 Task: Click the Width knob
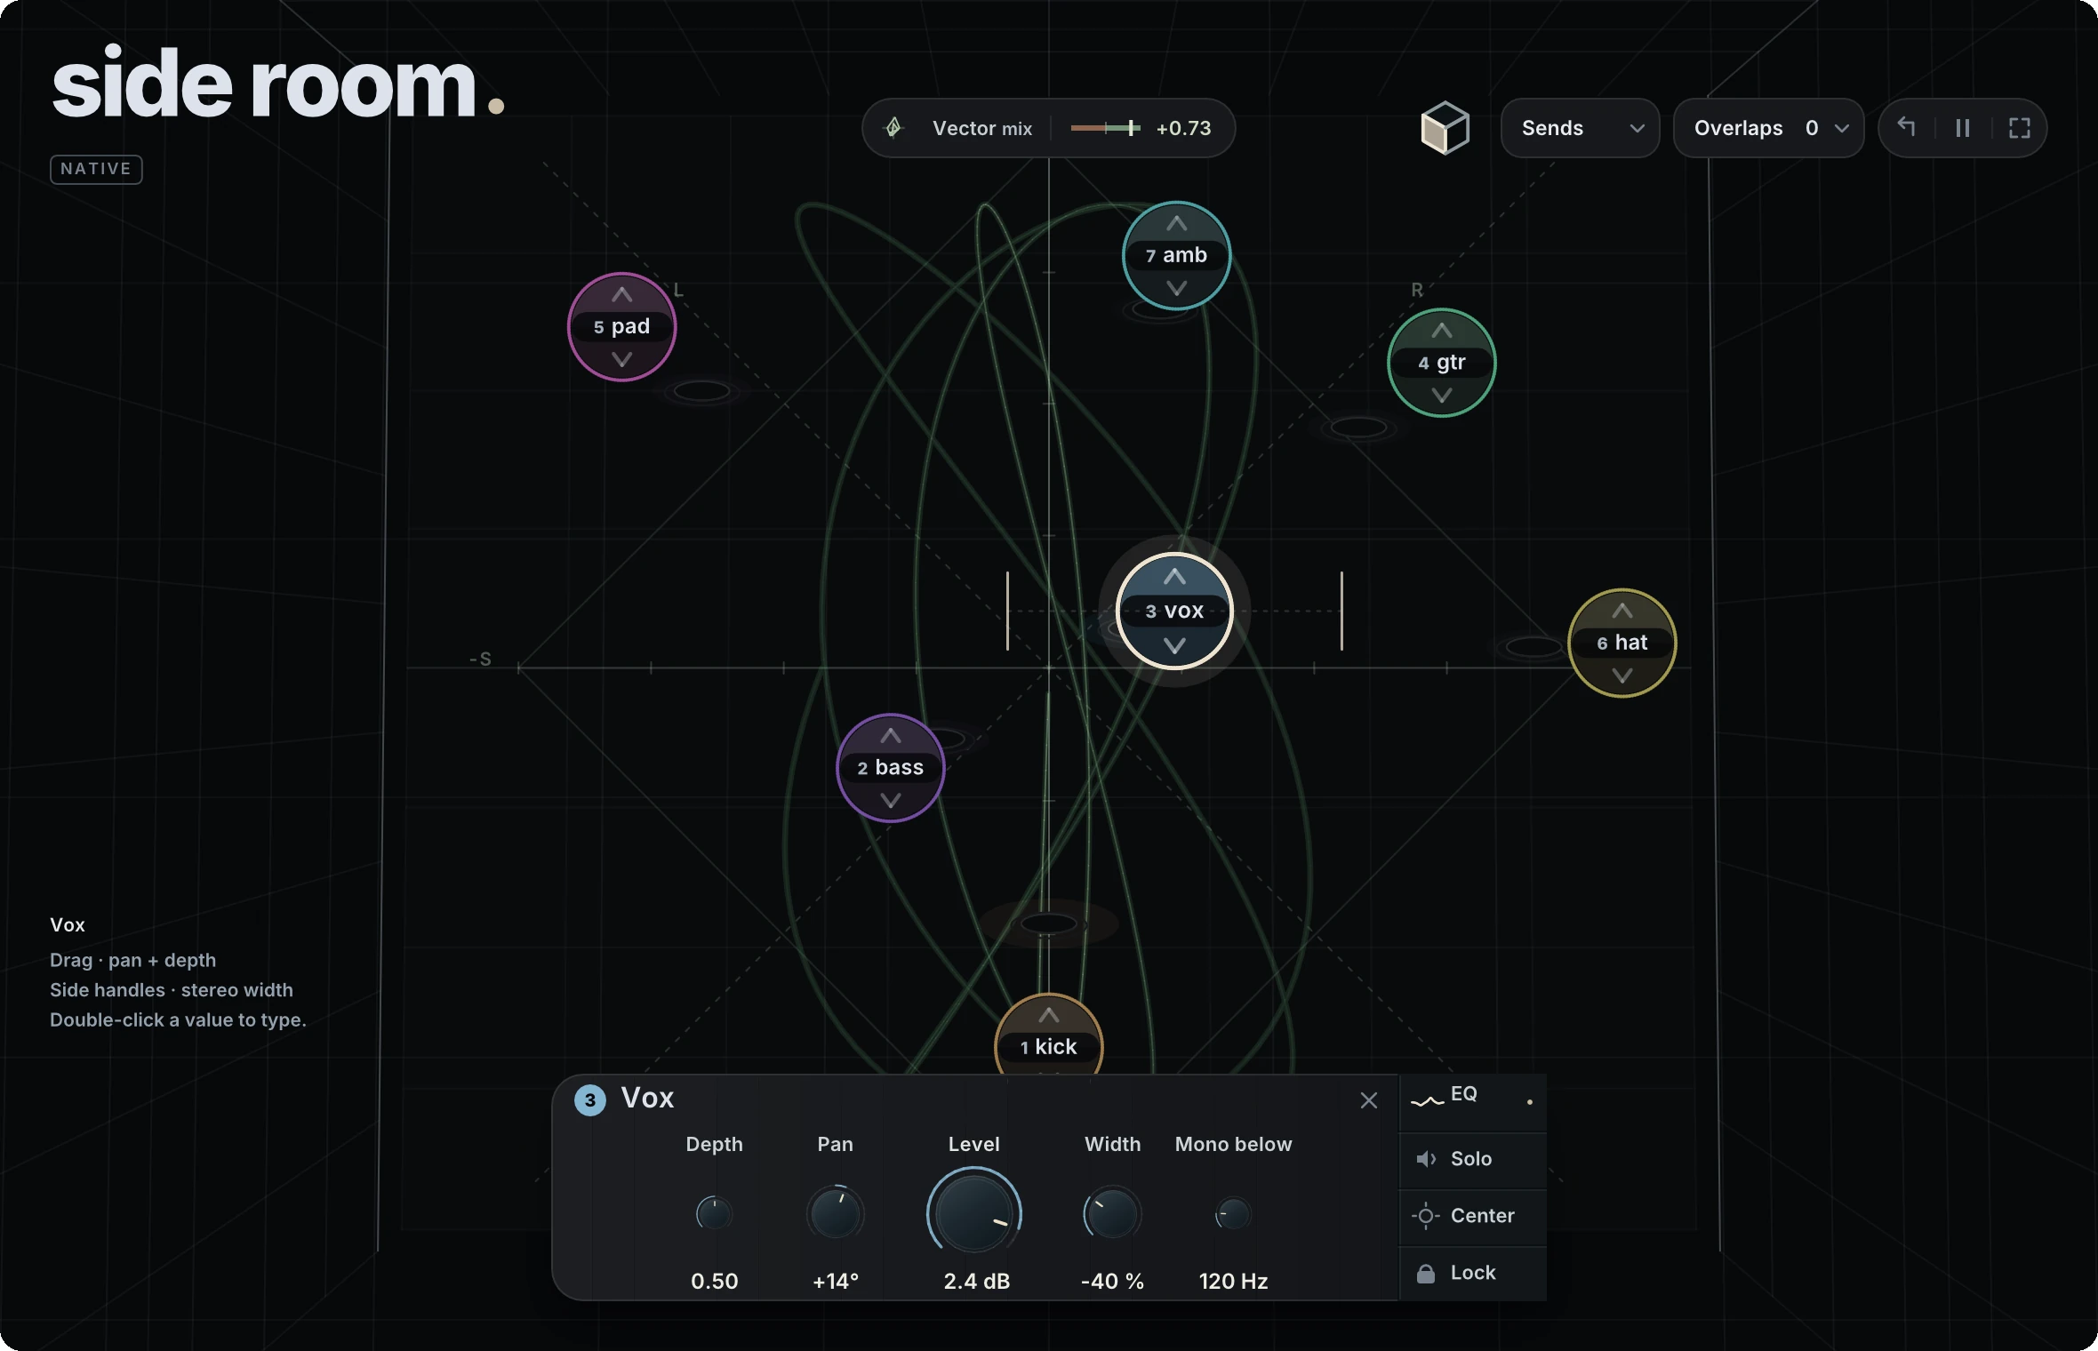point(1112,1213)
